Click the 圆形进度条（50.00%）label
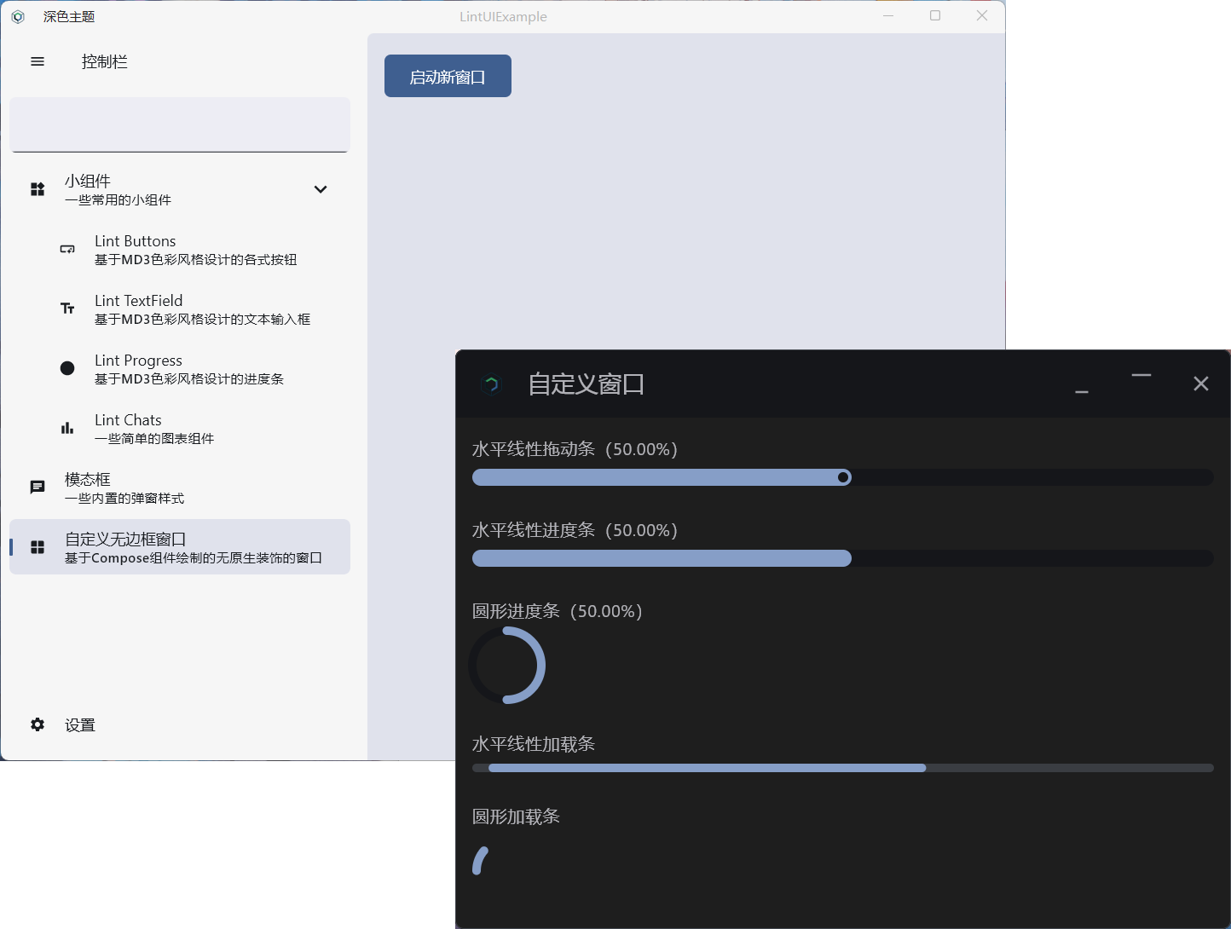 point(558,611)
